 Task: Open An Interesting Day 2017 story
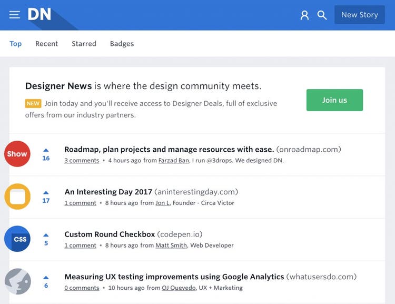(x=108, y=192)
